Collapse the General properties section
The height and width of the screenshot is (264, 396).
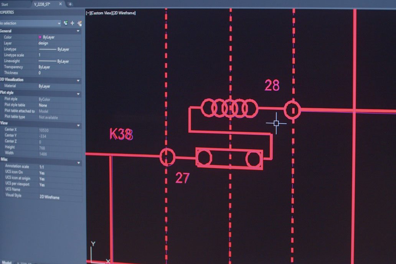[79, 31]
